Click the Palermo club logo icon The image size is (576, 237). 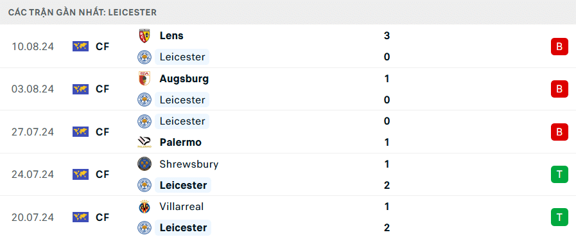[x=144, y=142]
